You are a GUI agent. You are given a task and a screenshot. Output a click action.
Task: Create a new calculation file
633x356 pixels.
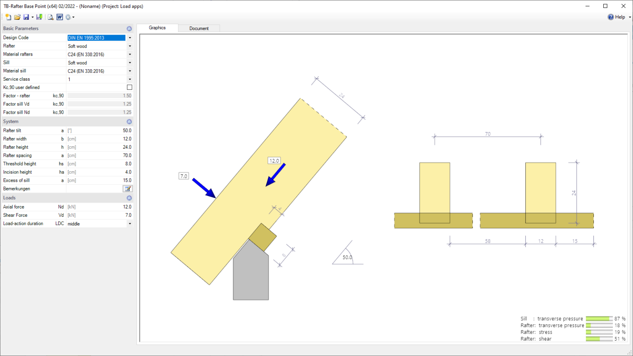8,17
